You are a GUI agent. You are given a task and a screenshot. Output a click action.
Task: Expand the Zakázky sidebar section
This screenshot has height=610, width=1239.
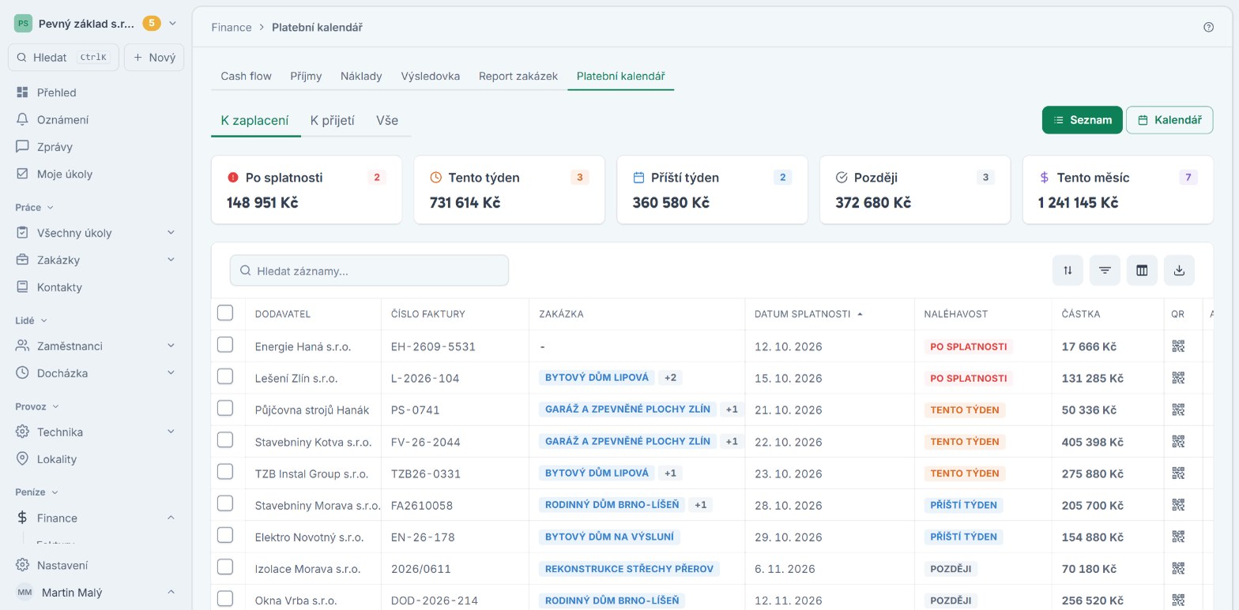(x=171, y=260)
